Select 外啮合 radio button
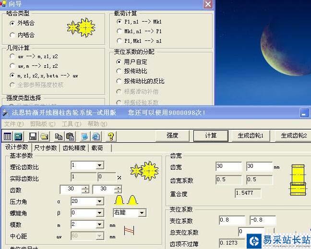The height and width of the screenshot is (249, 311). pos(12,23)
